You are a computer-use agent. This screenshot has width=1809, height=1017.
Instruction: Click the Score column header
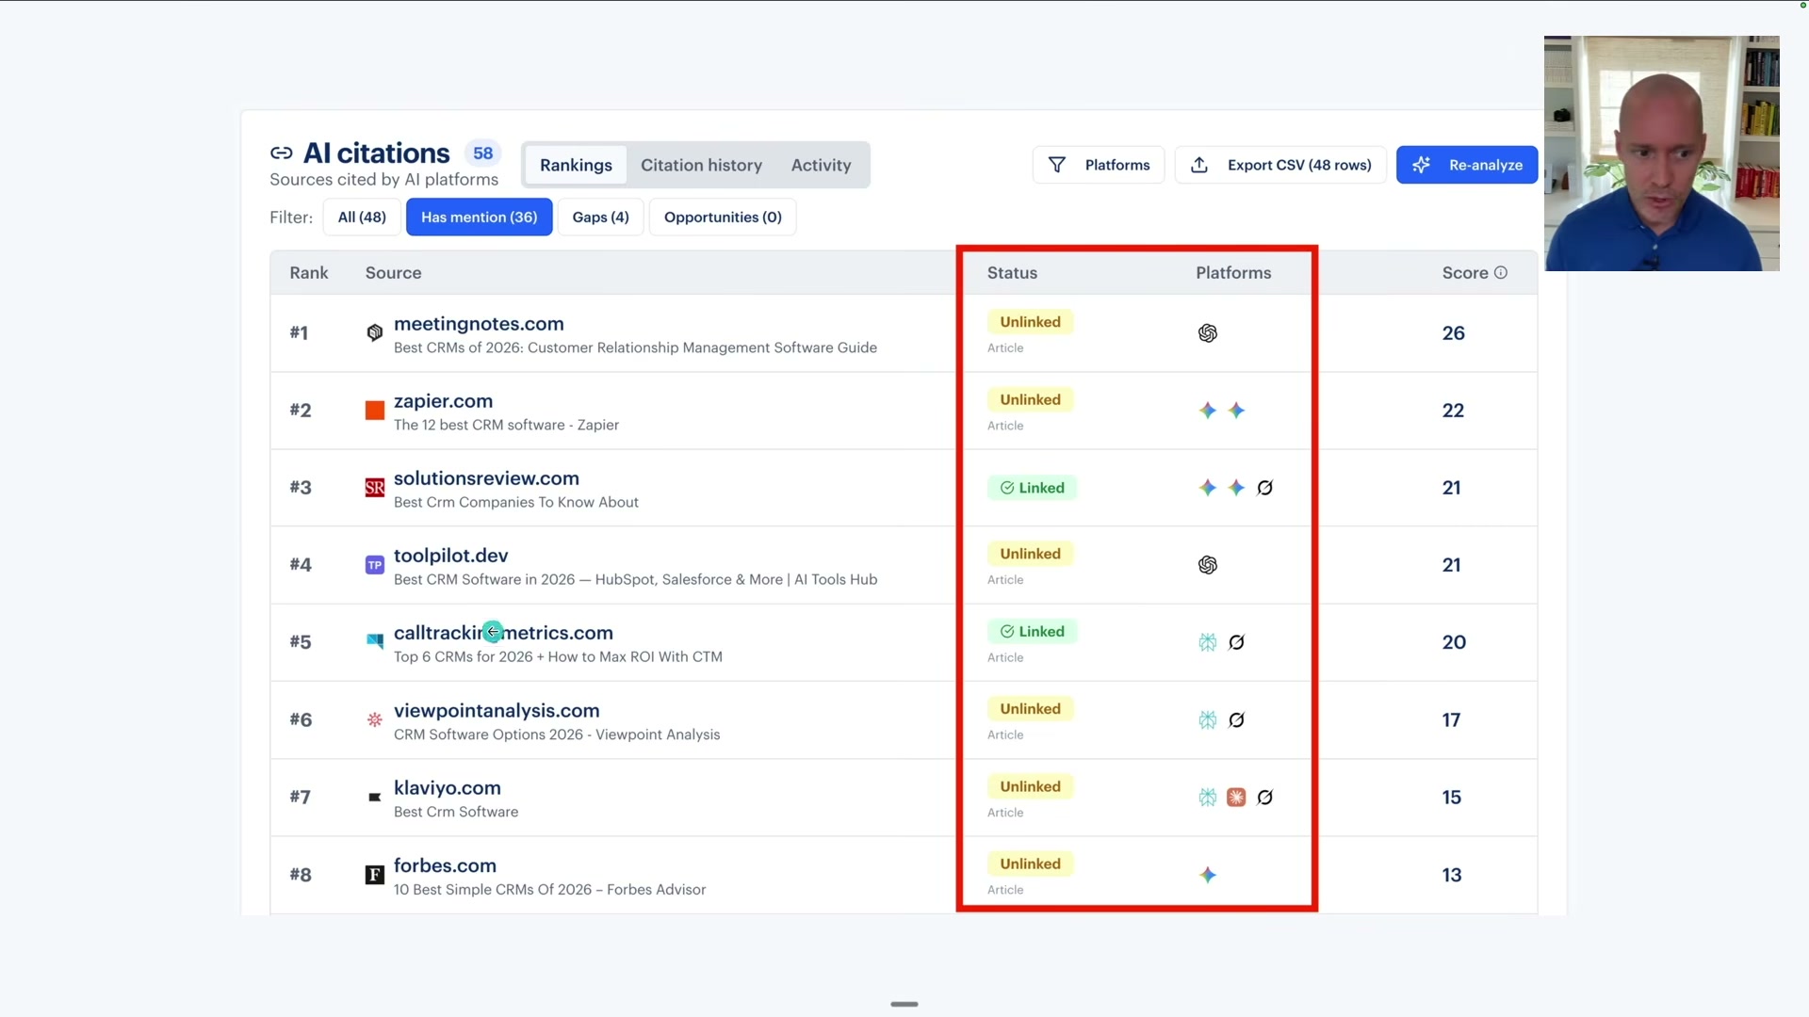(1465, 273)
